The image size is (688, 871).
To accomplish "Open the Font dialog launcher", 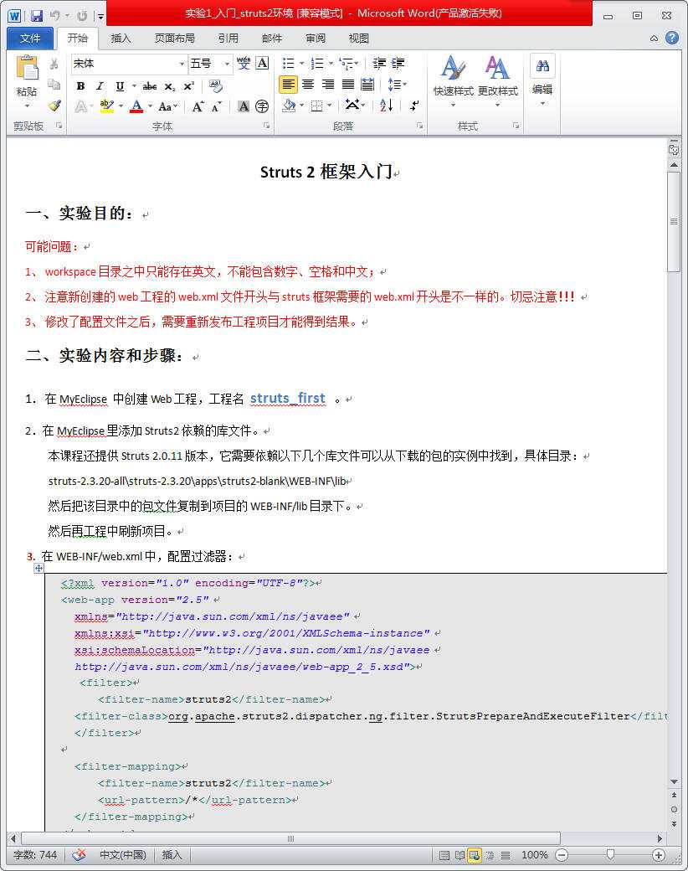I will [266, 126].
